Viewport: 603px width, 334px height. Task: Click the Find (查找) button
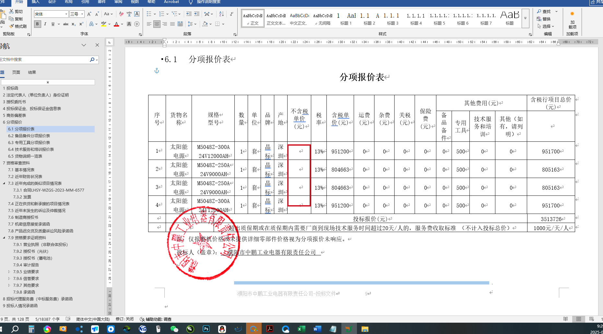click(545, 12)
